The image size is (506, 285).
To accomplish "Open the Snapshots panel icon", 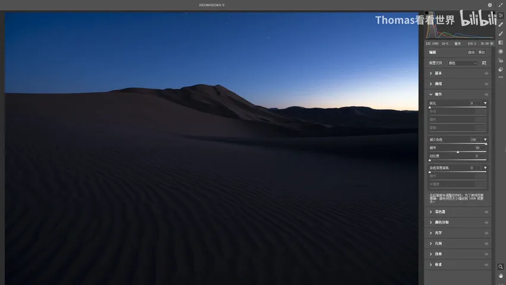I will 501,69.
